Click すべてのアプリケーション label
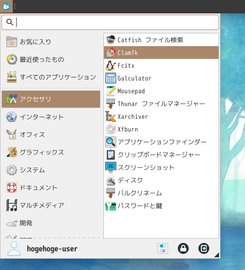The height and width of the screenshot is (270, 245). (58, 77)
